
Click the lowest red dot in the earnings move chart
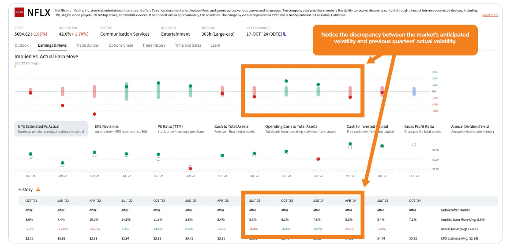(94, 114)
